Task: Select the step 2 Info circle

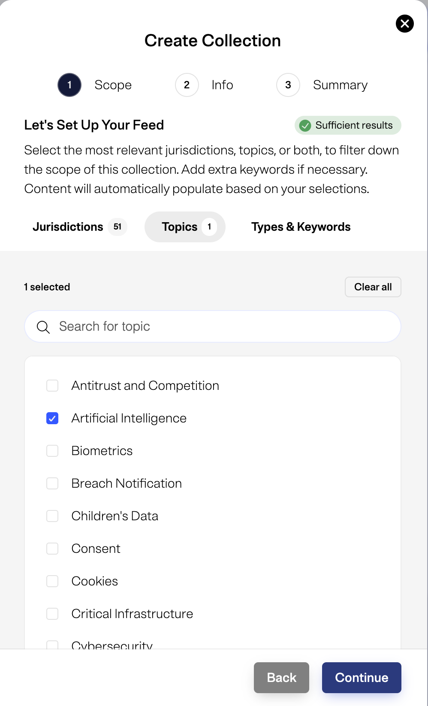Action: pos(187,85)
